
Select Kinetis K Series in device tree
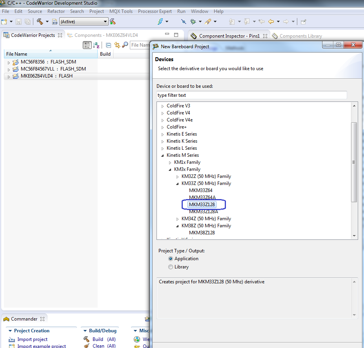tap(182, 141)
